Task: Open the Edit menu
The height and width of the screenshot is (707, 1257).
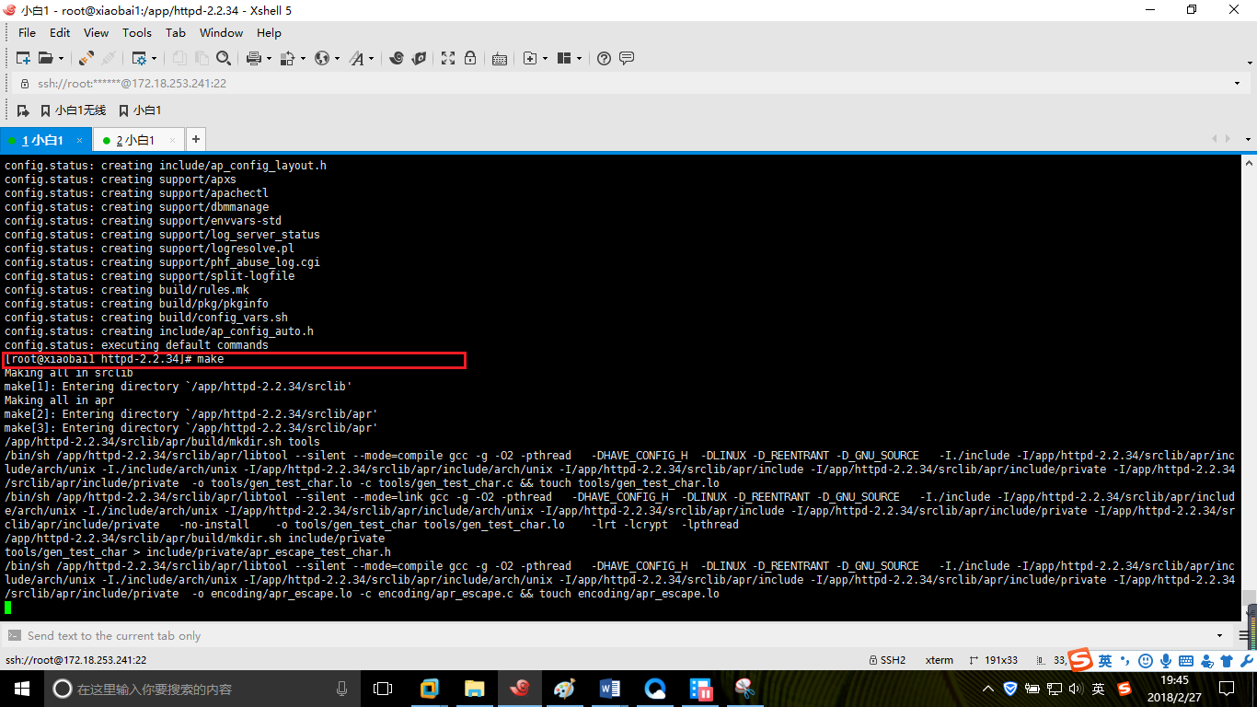Action: click(x=60, y=32)
